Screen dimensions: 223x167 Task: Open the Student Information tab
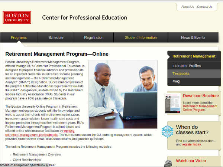140,37
